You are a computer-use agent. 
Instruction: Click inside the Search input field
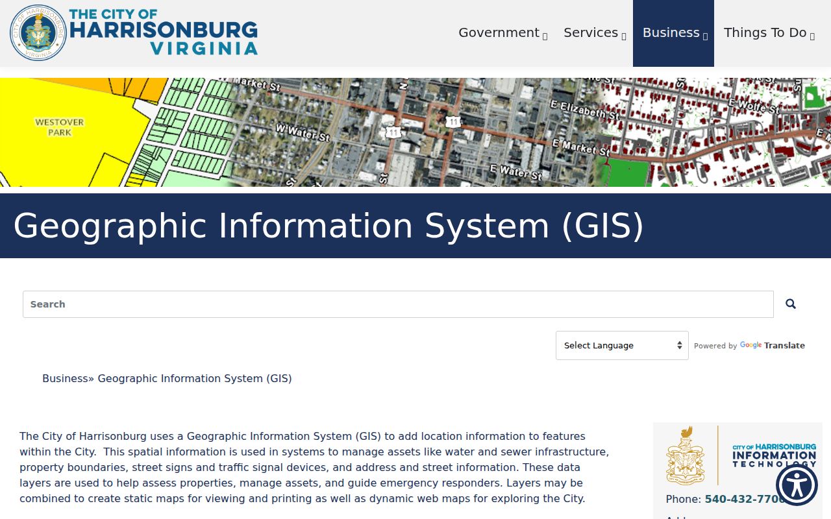point(398,304)
